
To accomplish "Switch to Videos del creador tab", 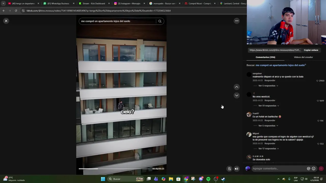I will [303, 57].
